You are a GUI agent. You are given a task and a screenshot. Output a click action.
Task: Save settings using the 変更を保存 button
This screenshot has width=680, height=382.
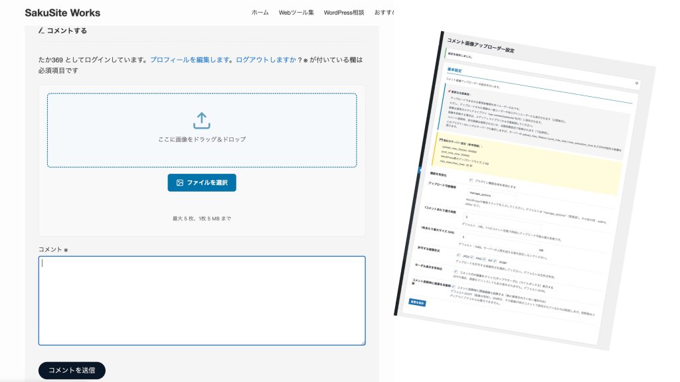tap(419, 303)
